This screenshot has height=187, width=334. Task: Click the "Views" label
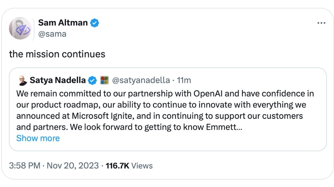pyautogui.click(x=142, y=166)
